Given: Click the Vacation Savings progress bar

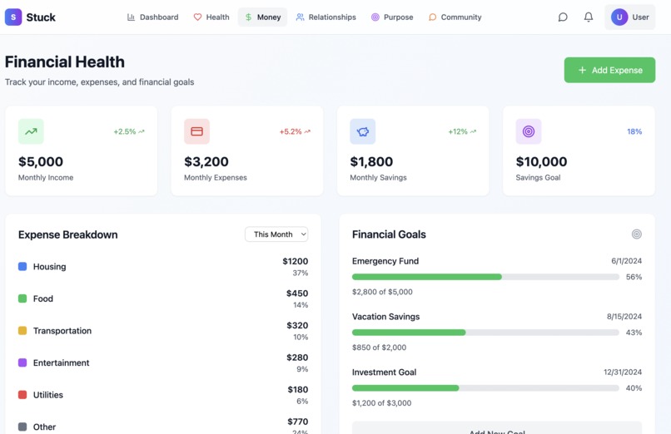Looking at the screenshot, I should (x=485, y=333).
